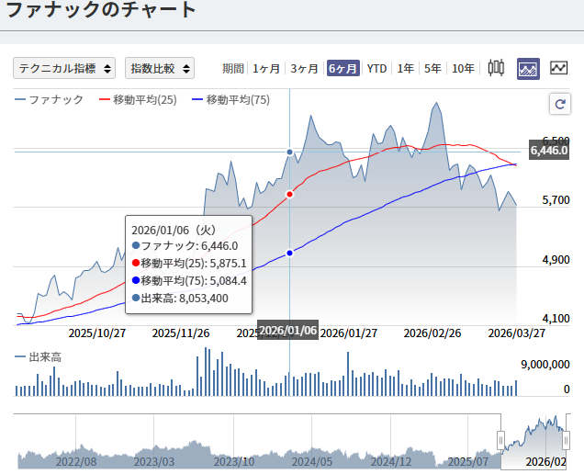This screenshot has height=474, width=584.
Task: Select the area chart type icon
Action: click(x=528, y=69)
